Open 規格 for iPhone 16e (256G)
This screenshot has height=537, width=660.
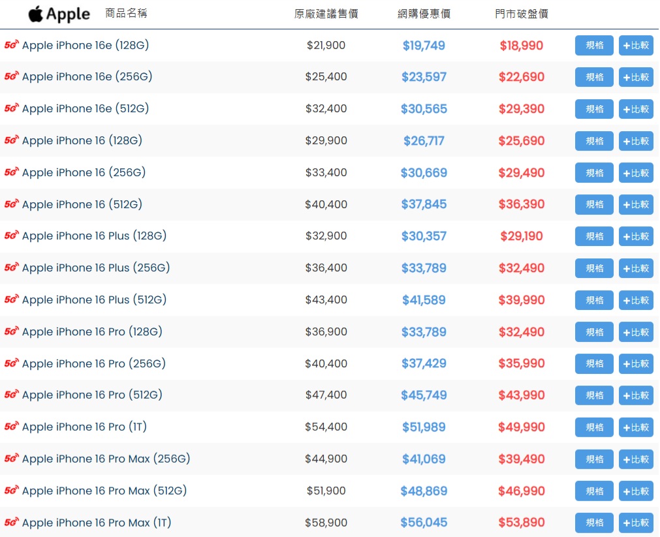tap(594, 77)
